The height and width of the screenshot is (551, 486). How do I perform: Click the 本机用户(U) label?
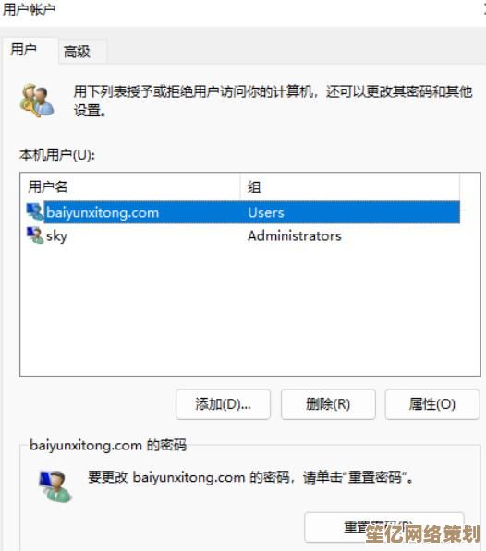(57, 155)
